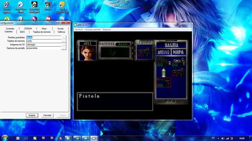Click the Imágenes de CD folder field
The height and width of the screenshot is (141, 252).
[x=44, y=44]
